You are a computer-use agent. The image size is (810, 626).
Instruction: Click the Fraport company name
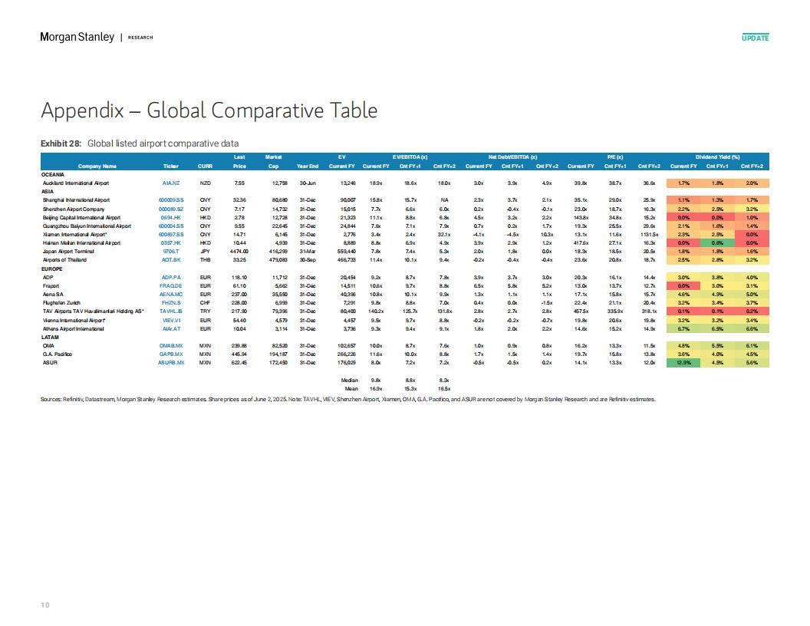[x=51, y=285]
